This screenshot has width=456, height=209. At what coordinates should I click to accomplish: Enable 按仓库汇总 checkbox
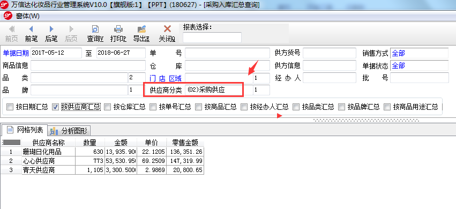108,107
